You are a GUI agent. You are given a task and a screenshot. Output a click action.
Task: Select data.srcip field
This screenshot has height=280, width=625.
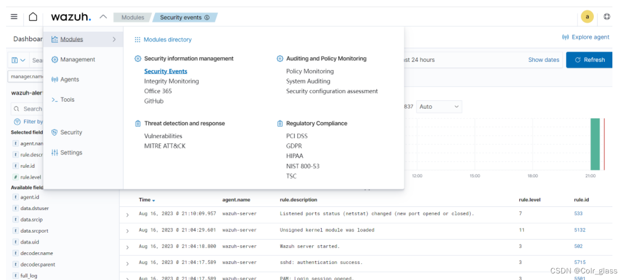click(x=31, y=220)
